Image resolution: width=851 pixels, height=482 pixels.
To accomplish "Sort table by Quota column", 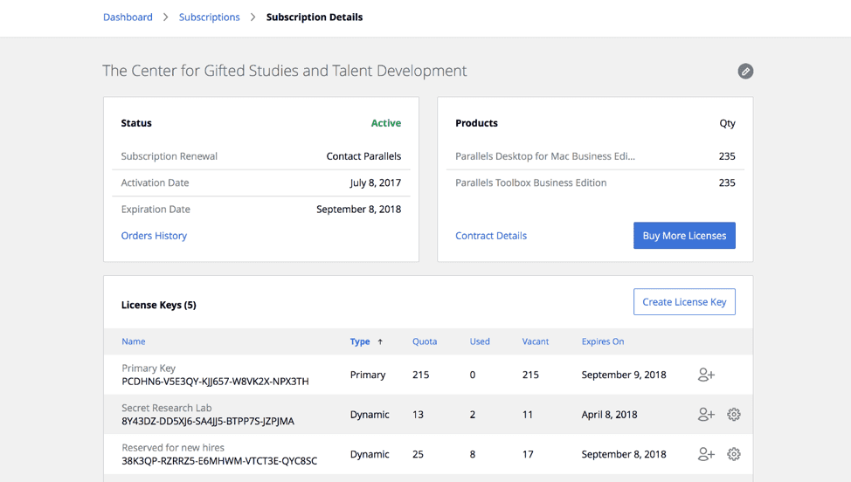I will pyautogui.click(x=425, y=341).
